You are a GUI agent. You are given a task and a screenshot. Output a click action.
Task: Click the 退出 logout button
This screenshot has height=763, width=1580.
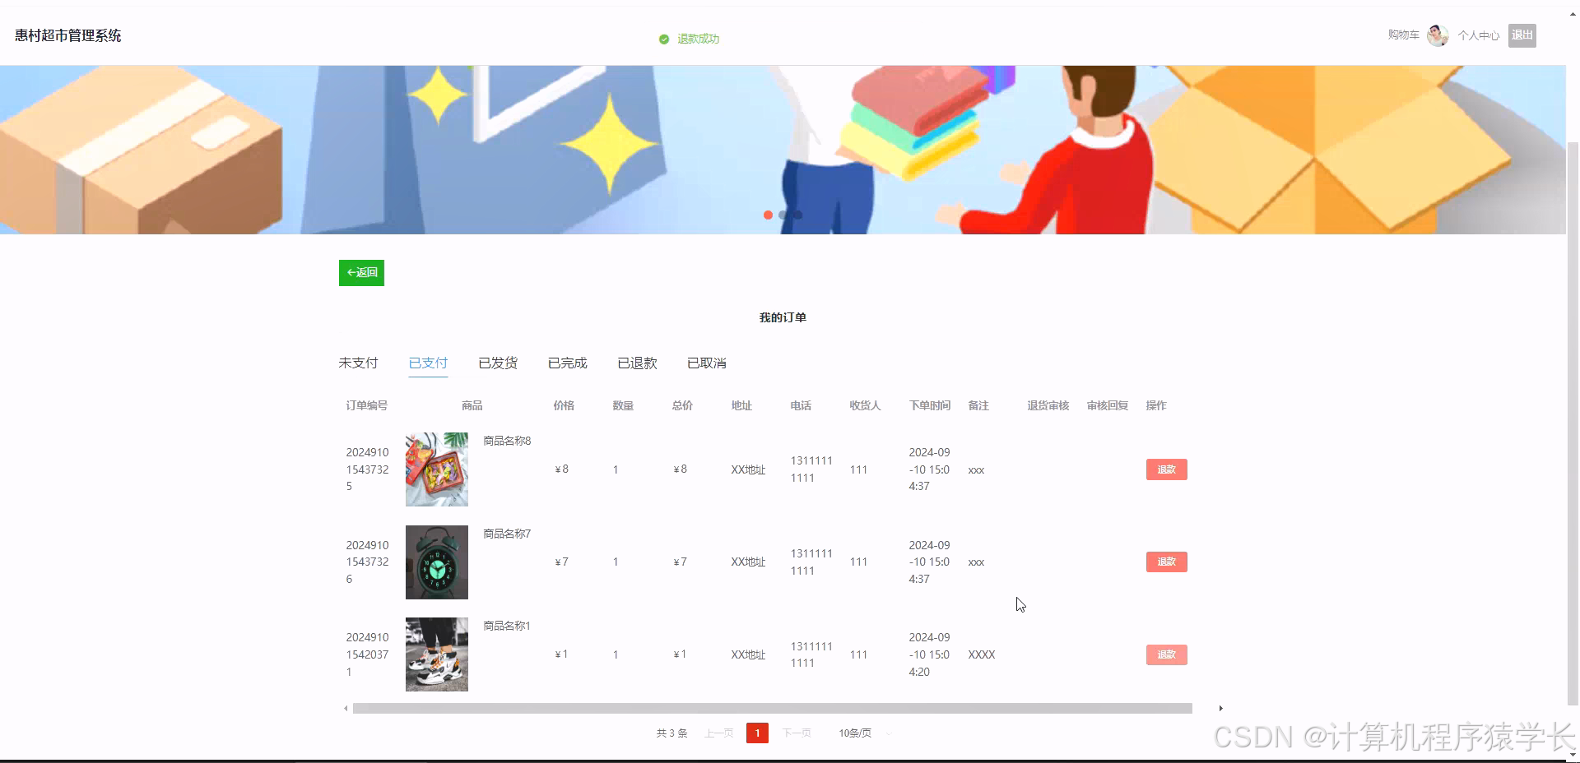(x=1522, y=35)
